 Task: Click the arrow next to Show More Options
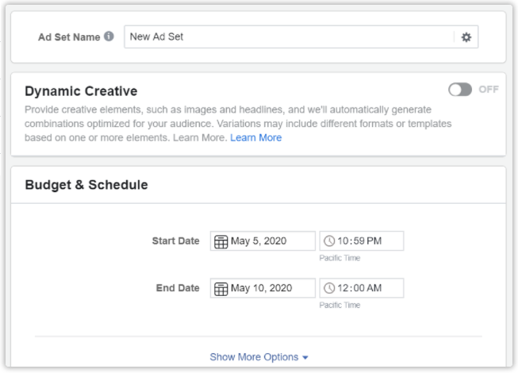305,358
